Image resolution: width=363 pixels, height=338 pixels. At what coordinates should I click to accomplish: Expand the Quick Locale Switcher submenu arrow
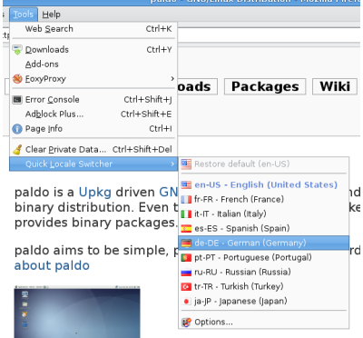click(x=172, y=164)
